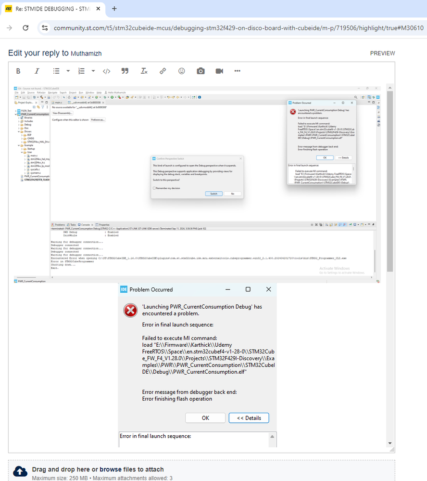Apply bold formatting in the editor toolbar
The width and height of the screenshot is (427, 481).
18,71
